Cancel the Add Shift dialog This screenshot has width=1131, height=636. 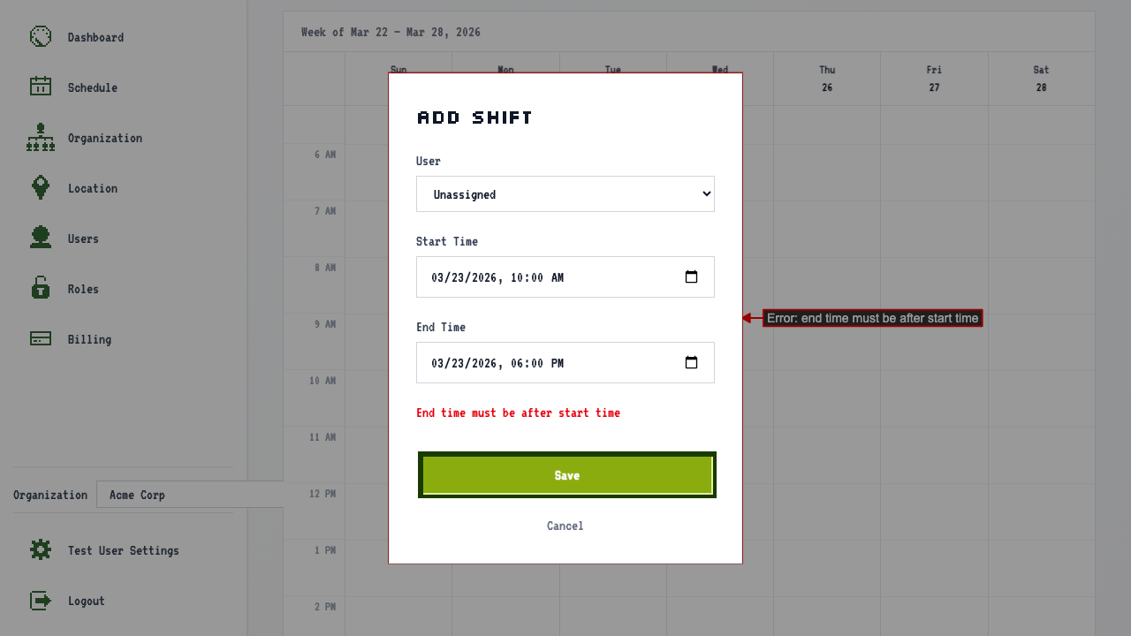565,526
